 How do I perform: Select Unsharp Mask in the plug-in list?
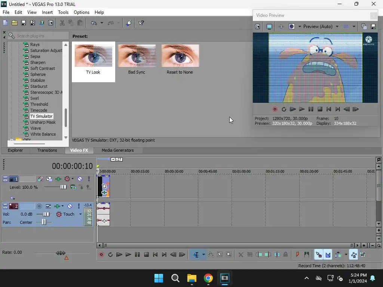[43, 122]
